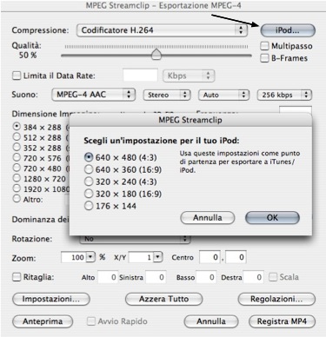Click the Basso crop value field
The width and height of the screenshot is (326, 337).
pos(206,277)
